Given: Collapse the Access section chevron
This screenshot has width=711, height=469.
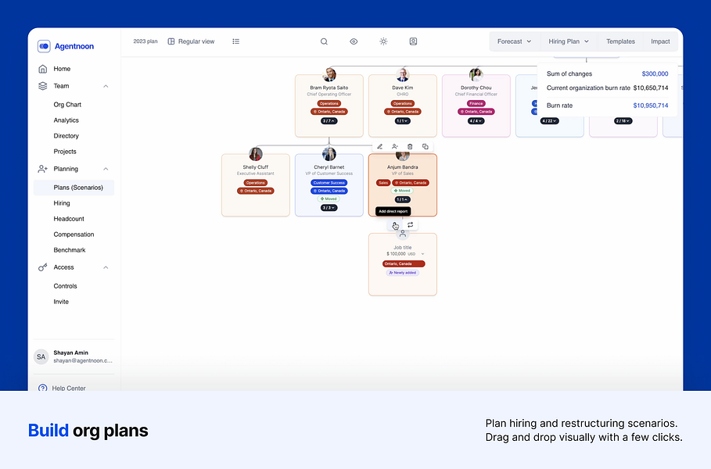Looking at the screenshot, I should (x=106, y=267).
